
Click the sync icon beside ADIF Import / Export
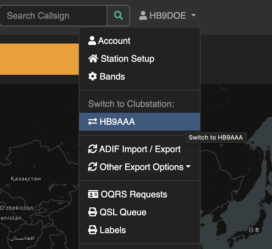(x=93, y=149)
